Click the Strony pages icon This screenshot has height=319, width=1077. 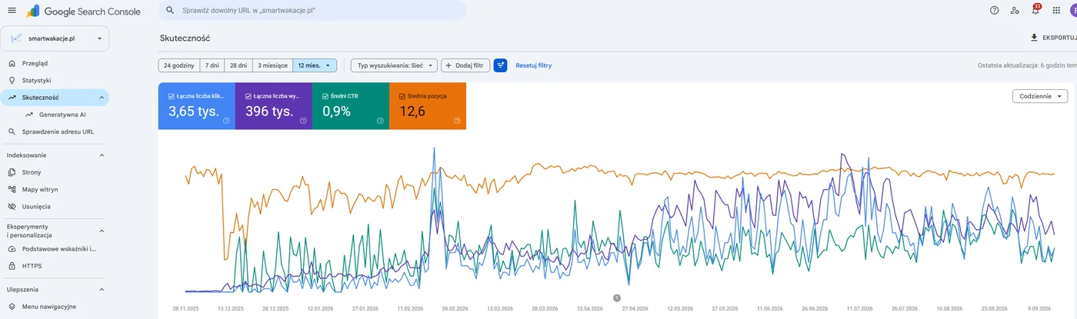pyautogui.click(x=12, y=172)
